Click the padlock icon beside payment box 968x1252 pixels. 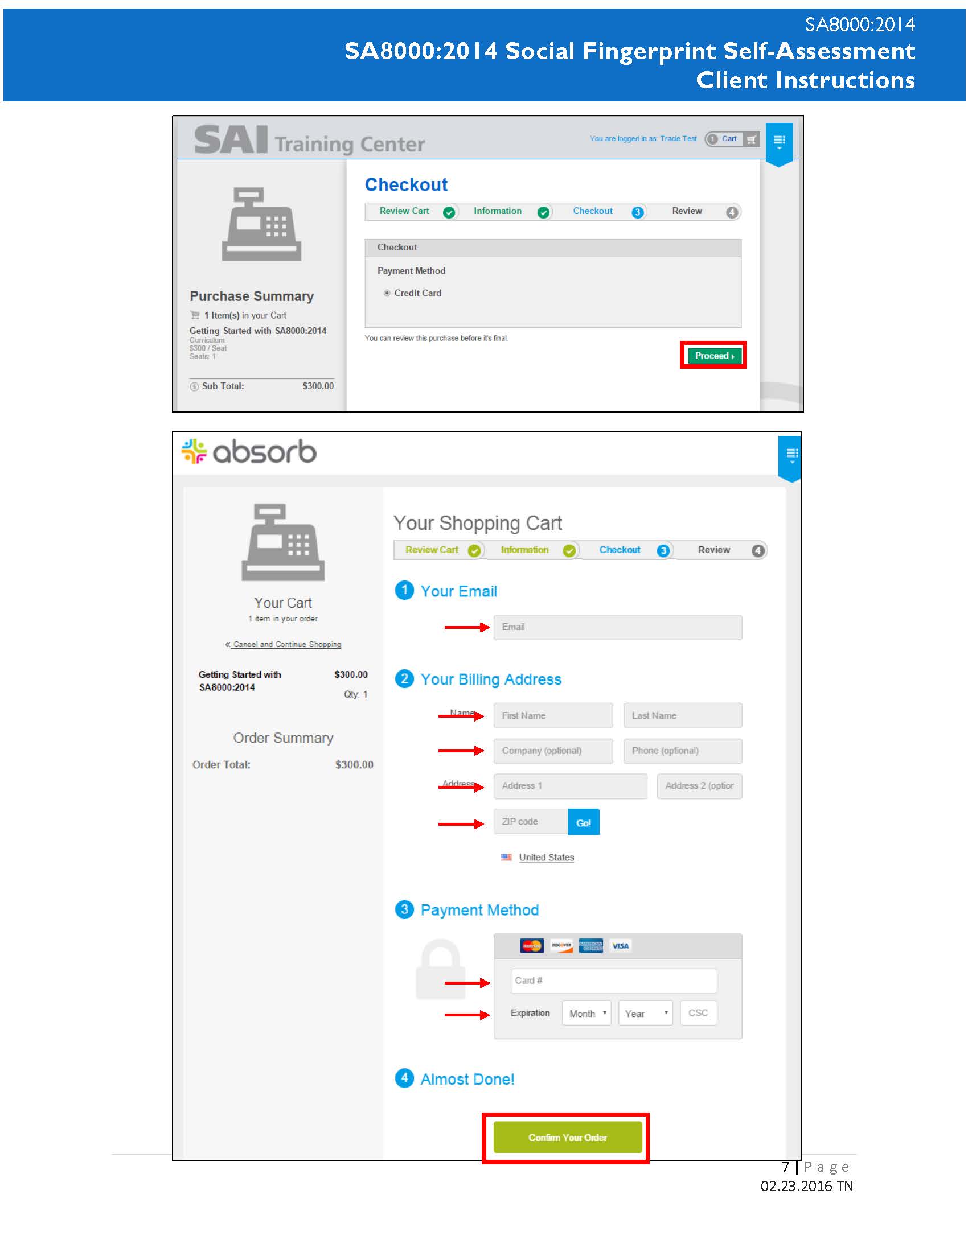[x=440, y=969]
